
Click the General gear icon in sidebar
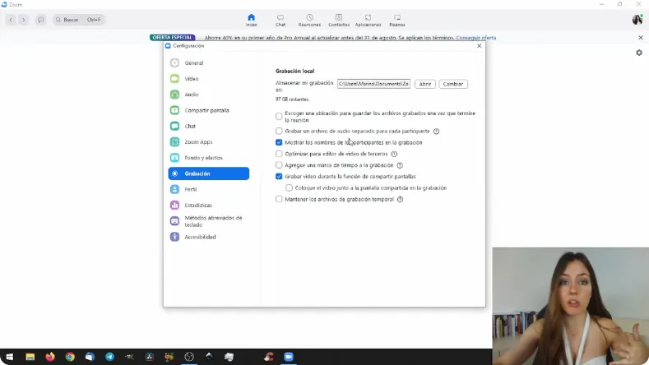tap(174, 63)
